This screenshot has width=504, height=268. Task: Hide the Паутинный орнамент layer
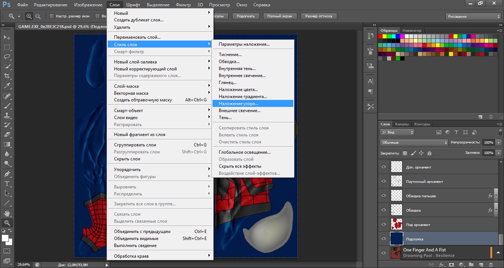click(x=384, y=181)
